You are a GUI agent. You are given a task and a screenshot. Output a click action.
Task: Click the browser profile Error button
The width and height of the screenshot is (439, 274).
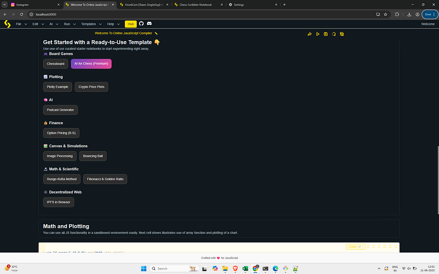point(430,14)
